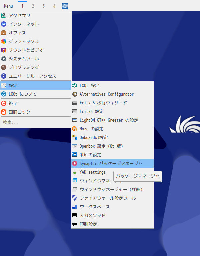Open the ユニバーサル・アクセス icon
200x256 pixels.
(4, 76)
